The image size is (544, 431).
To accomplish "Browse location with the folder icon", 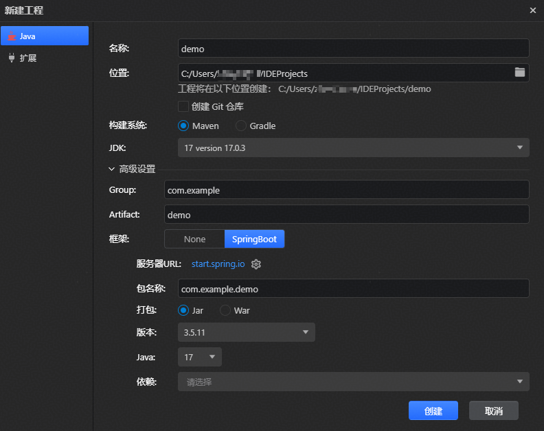I will (x=519, y=73).
